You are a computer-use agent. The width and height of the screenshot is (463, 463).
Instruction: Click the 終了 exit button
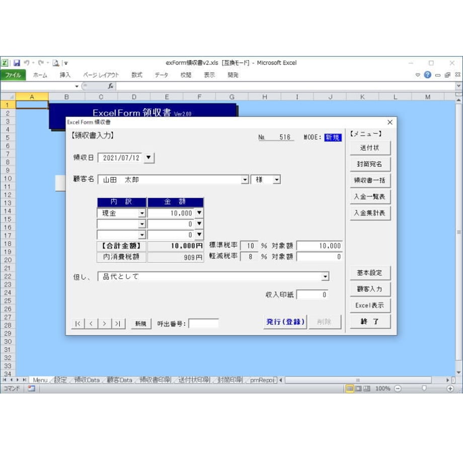[x=370, y=322]
